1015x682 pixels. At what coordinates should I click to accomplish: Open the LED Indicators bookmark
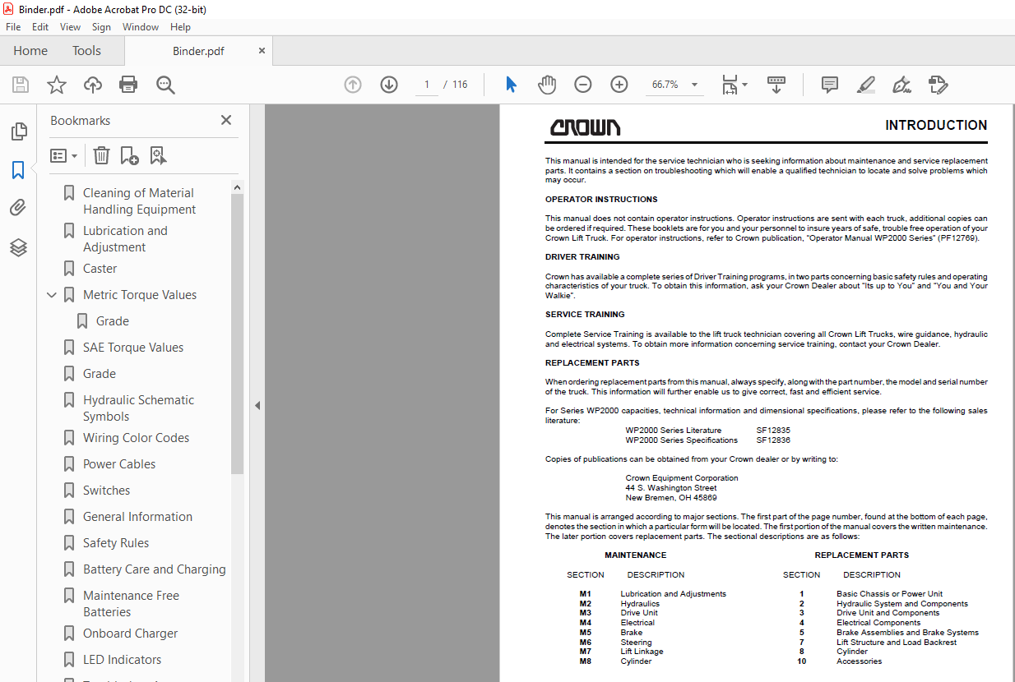tap(123, 660)
